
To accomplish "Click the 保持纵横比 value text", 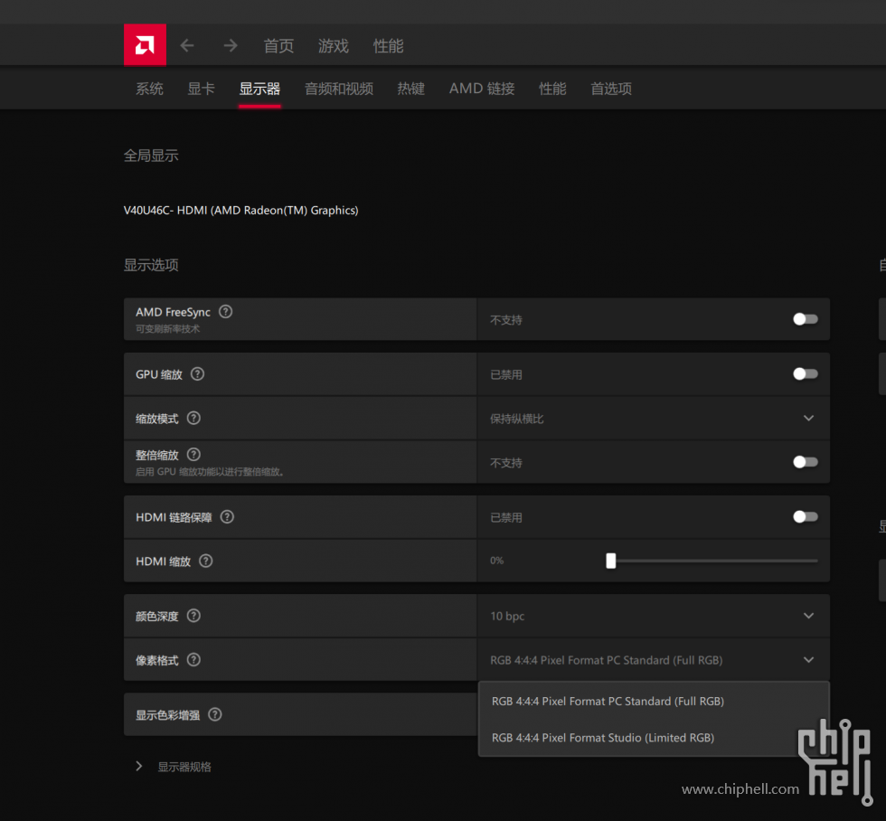I will 516,419.
